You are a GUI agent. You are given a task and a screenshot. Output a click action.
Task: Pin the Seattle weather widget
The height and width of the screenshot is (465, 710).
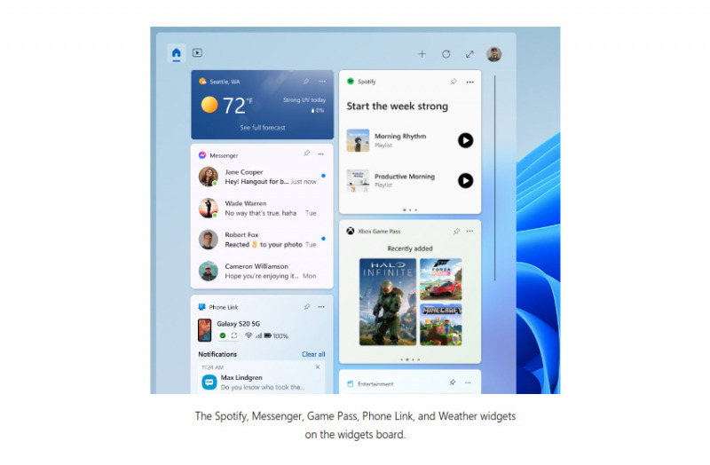(x=306, y=82)
